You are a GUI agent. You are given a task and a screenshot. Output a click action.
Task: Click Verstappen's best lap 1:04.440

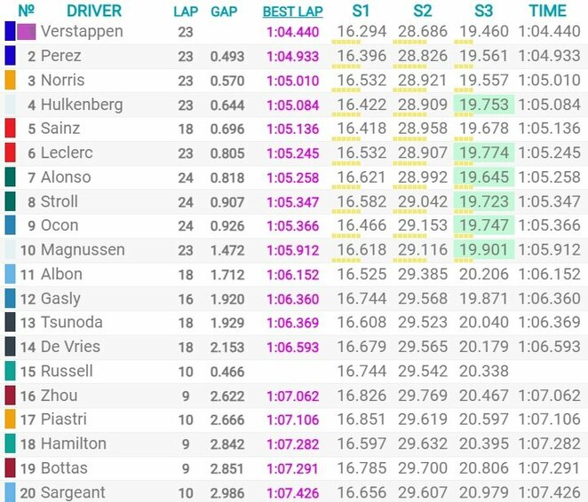pos(292,32)
